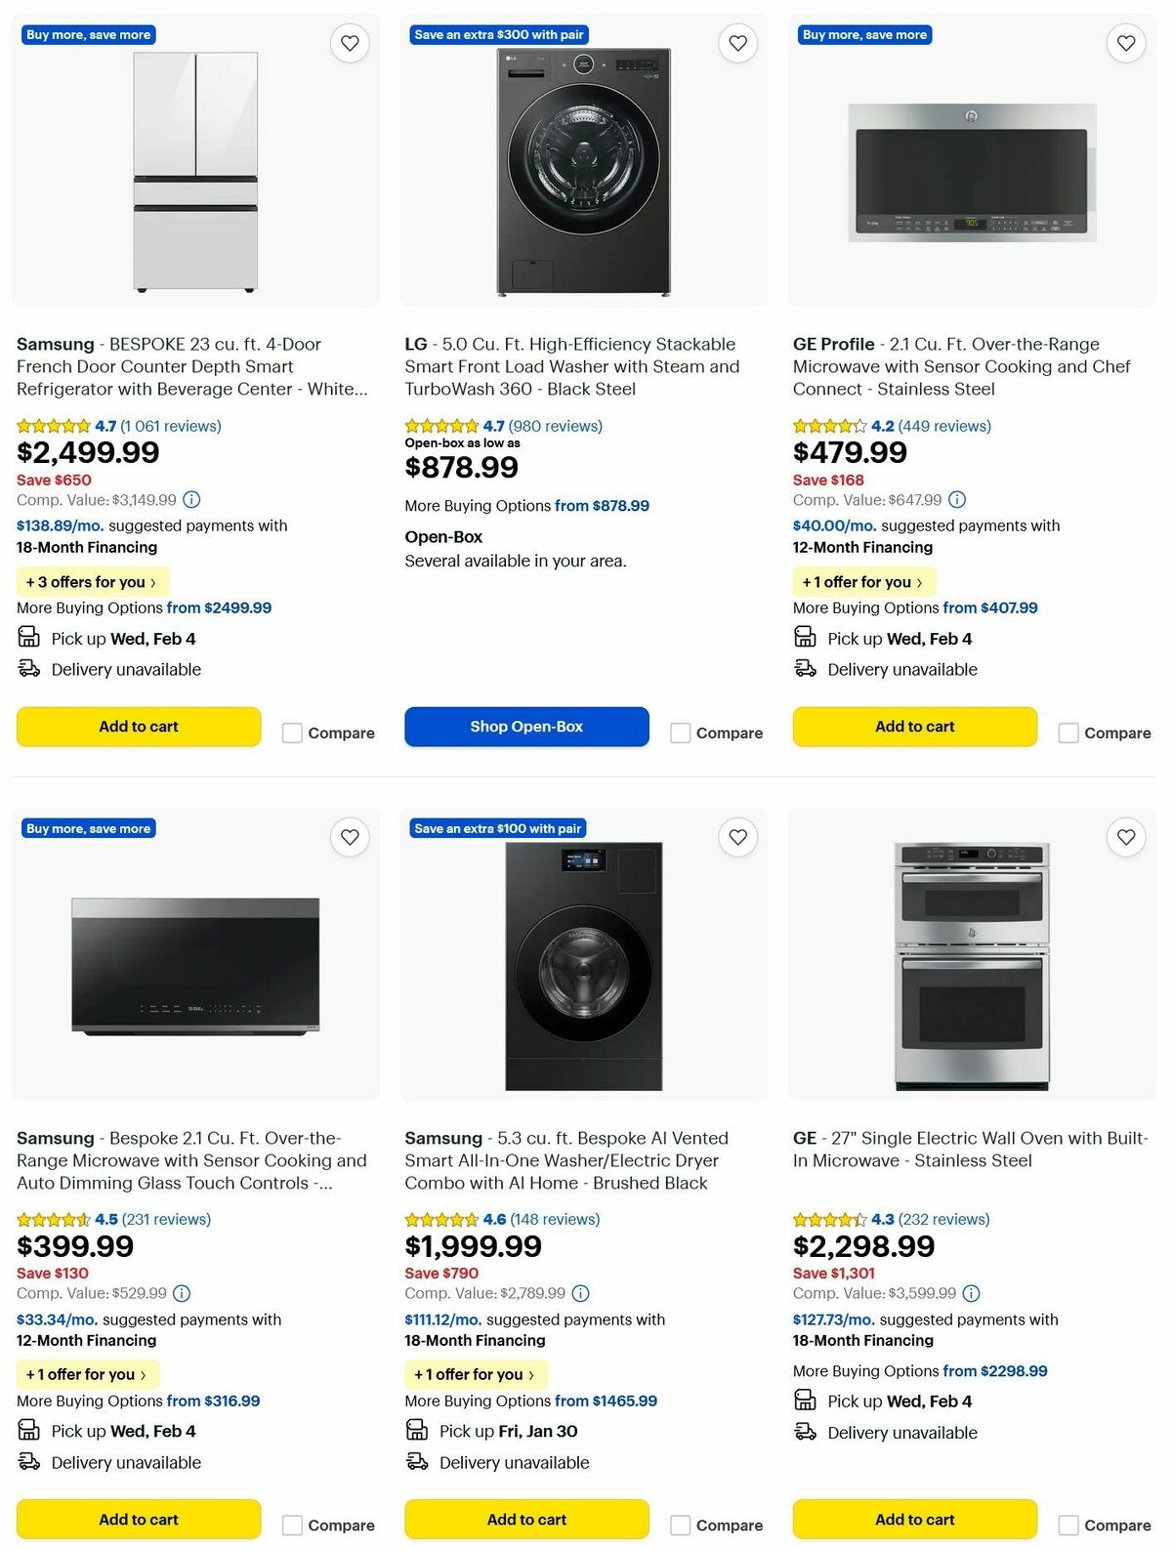The image size is (1172, 1549).
Task: Click Shop Open-Box for the LG washer
Action: click(526, 726)
